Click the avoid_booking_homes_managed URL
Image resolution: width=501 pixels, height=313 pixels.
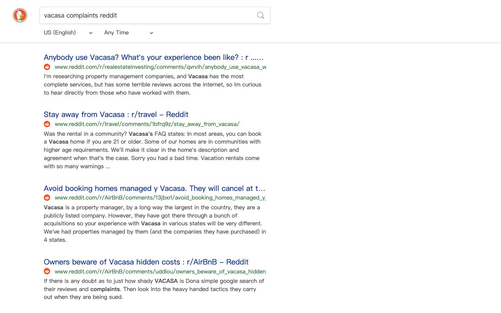pyautogui.click(x=160, y=198)
